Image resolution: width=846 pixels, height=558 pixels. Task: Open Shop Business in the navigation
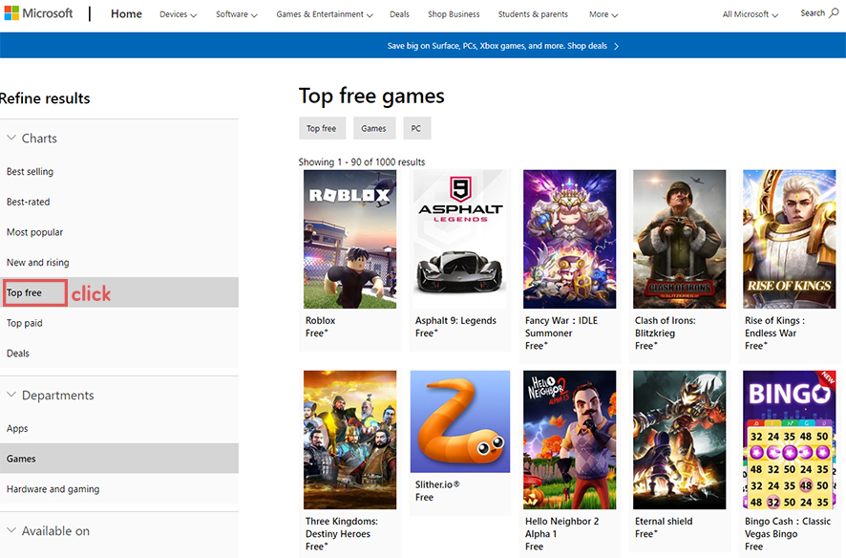pos(454,14)
